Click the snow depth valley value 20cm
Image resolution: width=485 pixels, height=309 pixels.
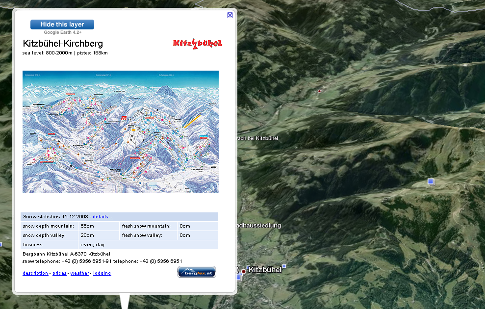click(x=87, y=235)
